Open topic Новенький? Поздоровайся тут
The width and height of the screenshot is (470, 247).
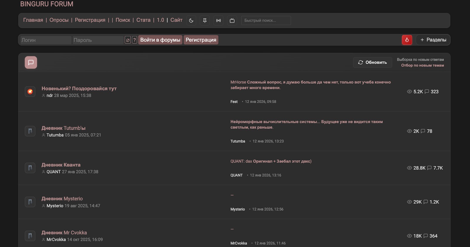coord(79,89)
